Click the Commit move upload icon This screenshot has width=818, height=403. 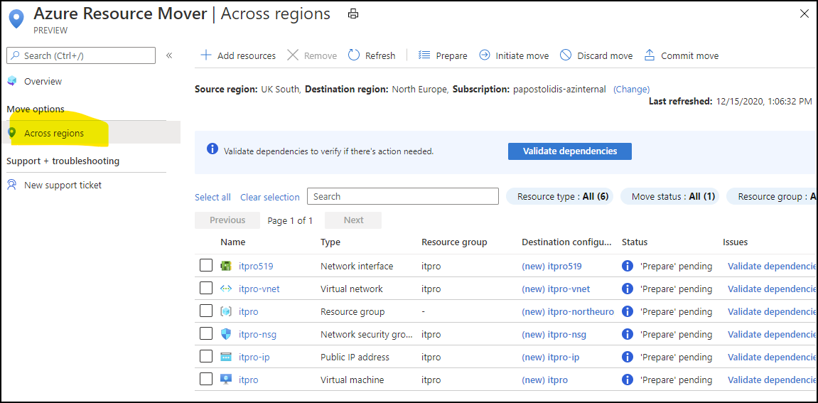649,55
